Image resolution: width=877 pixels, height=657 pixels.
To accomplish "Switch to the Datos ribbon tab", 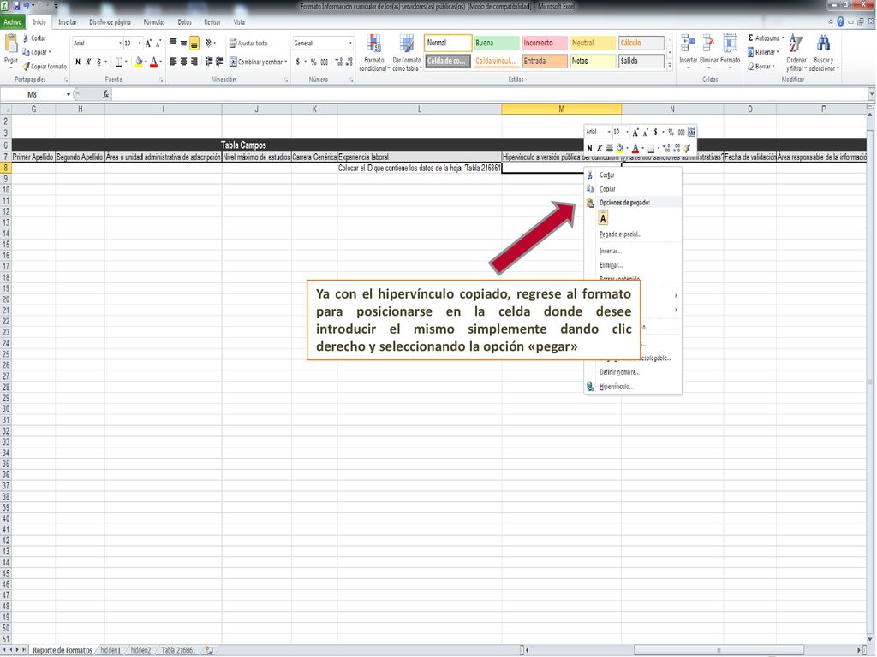I will 185,22.
